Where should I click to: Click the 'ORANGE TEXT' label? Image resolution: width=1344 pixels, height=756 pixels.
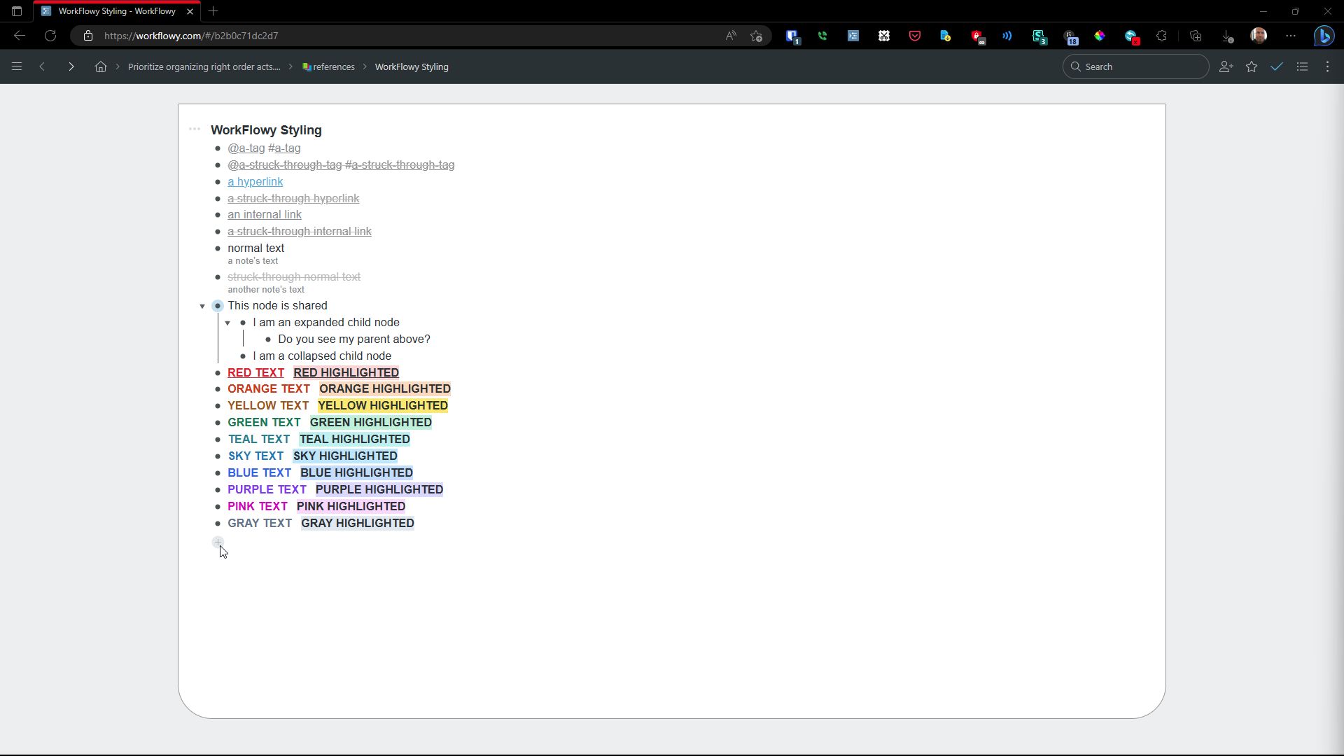coord(269,389)
